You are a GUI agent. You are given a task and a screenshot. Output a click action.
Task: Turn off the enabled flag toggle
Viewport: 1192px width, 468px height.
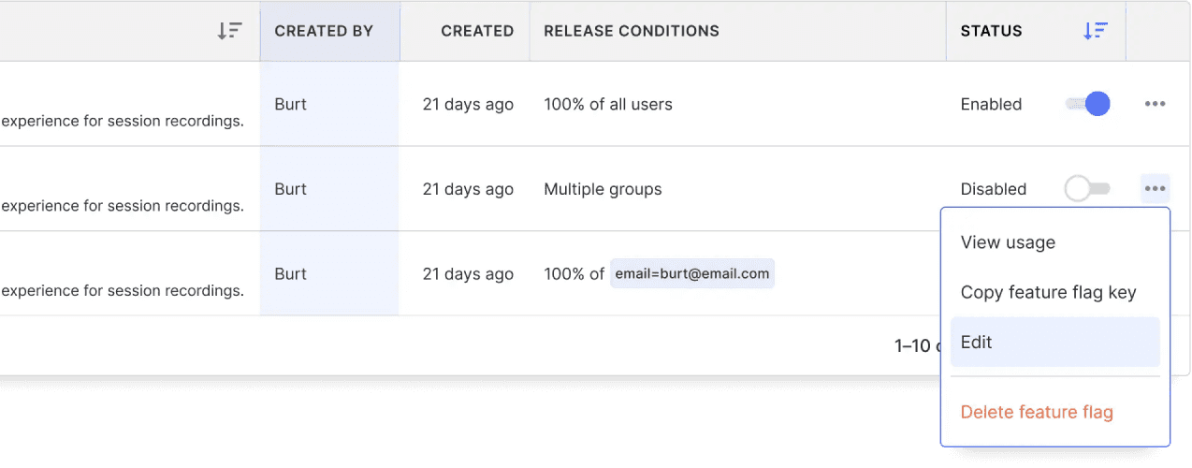(x=1088, y=104)
